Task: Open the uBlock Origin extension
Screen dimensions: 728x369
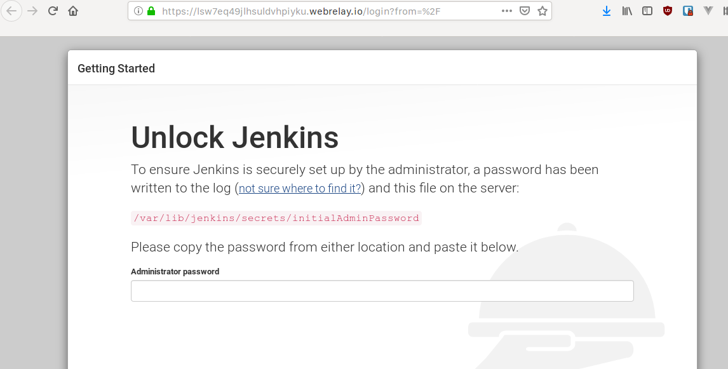Action: click(667, 11)
